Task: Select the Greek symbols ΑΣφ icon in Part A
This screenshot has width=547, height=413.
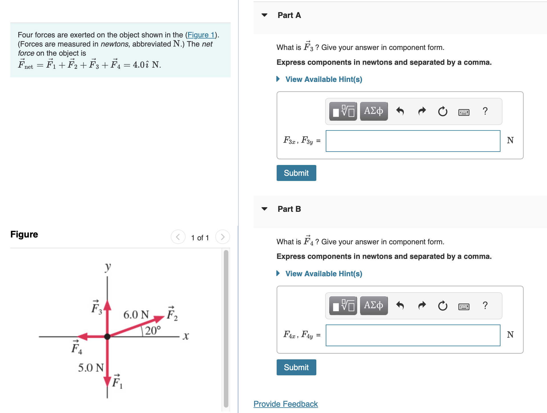Action: click(373, 111)
